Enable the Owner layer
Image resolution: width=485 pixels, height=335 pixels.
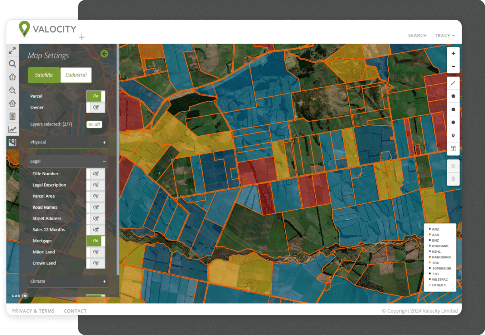tap(95, 107)
